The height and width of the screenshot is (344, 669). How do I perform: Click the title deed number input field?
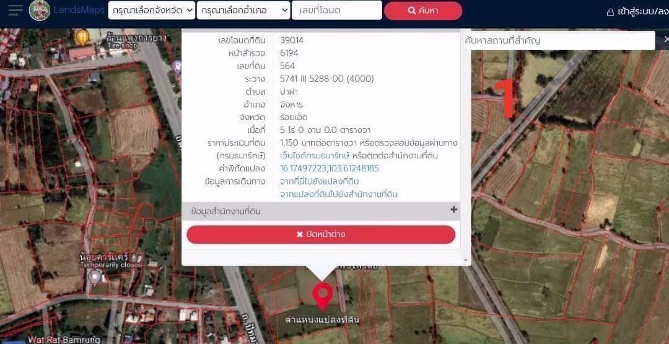tap(346, 11)
